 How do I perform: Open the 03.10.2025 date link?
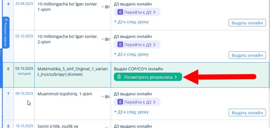pyautogui.click(x=24, y=69)
